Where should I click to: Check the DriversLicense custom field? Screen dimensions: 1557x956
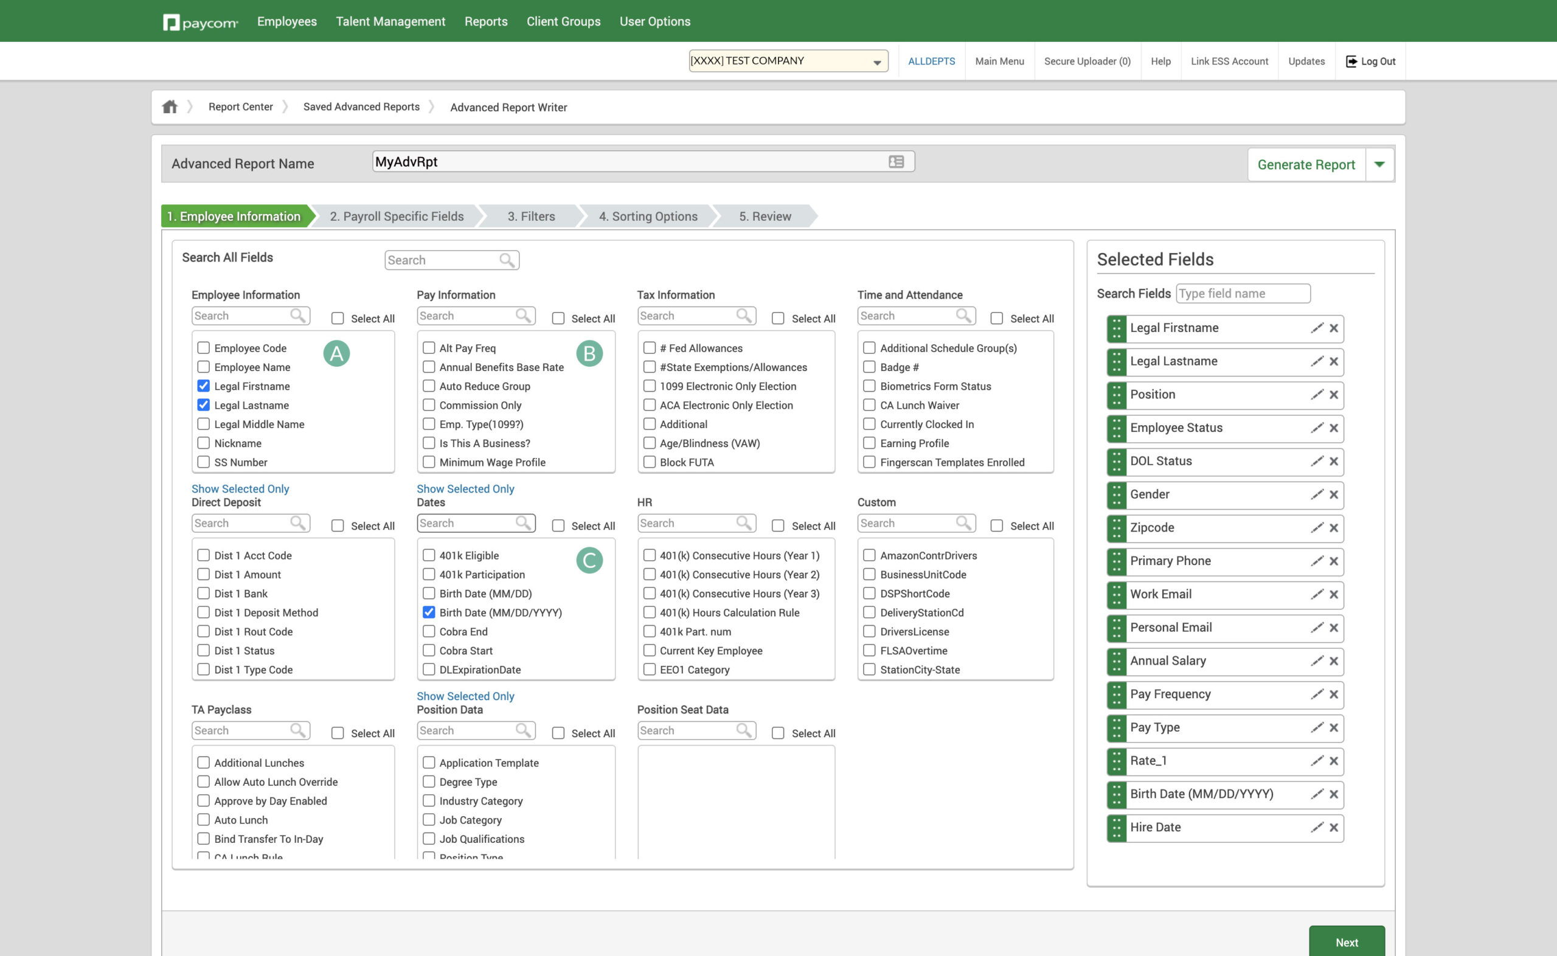point(869,631)
